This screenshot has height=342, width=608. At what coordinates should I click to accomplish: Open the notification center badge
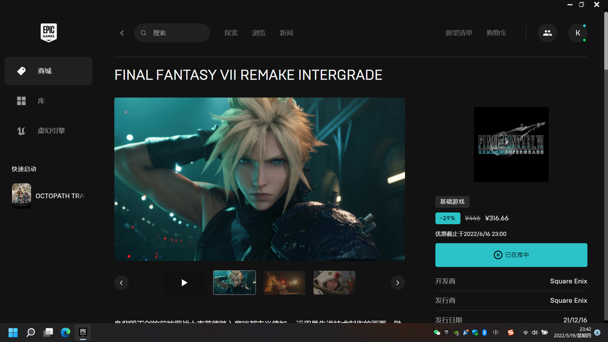[597, 332]
